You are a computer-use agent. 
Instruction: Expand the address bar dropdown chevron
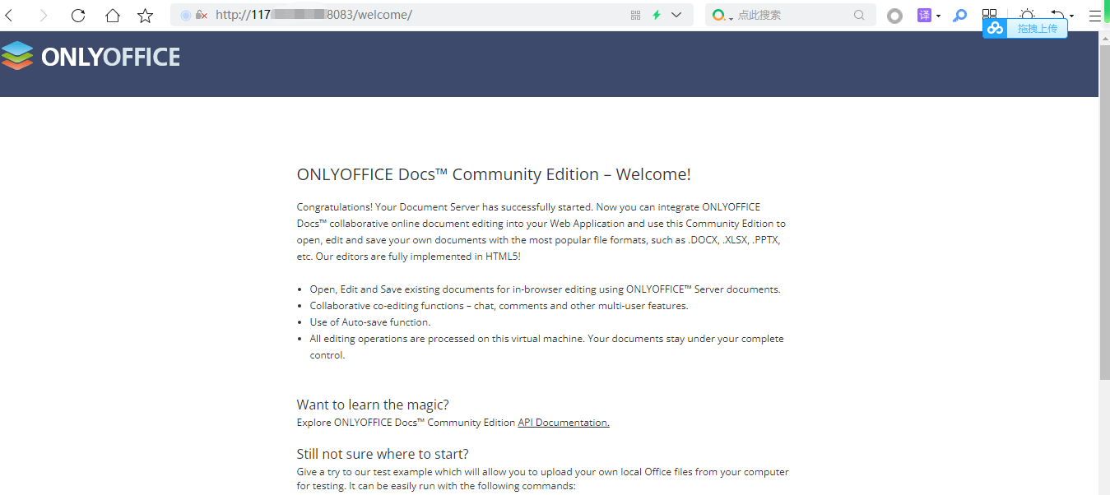(676, 15)
